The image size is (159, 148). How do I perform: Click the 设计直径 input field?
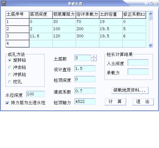85,68
